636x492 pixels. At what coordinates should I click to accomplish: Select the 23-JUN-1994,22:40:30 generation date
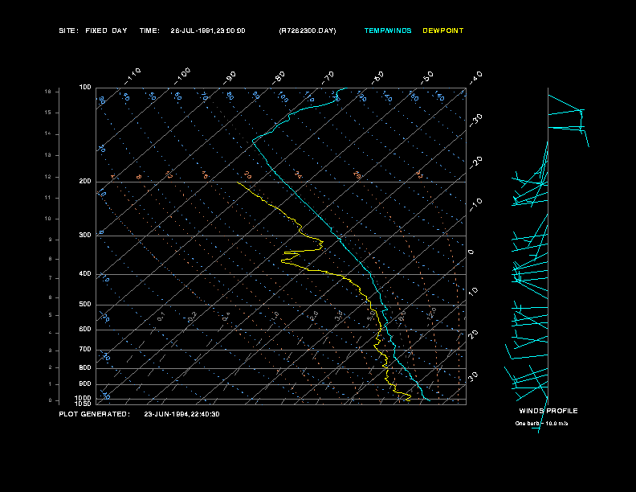[181, 414]
